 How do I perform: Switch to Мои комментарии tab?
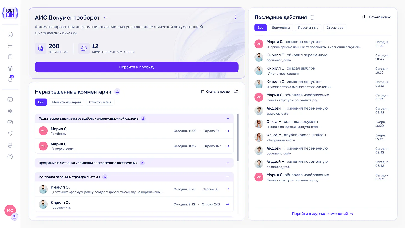point(66,102)
